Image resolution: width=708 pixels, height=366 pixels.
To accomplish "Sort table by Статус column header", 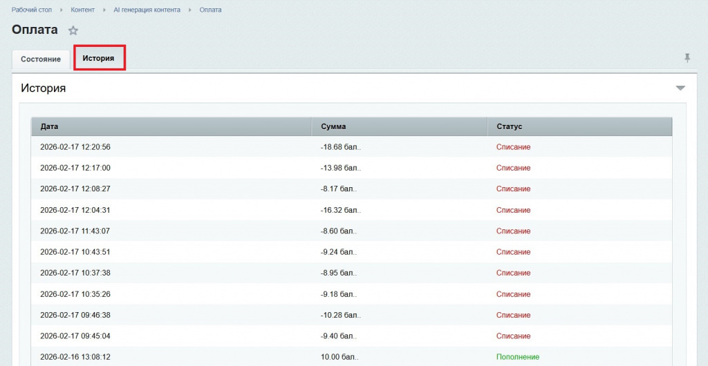I will [x=509, y=127].
